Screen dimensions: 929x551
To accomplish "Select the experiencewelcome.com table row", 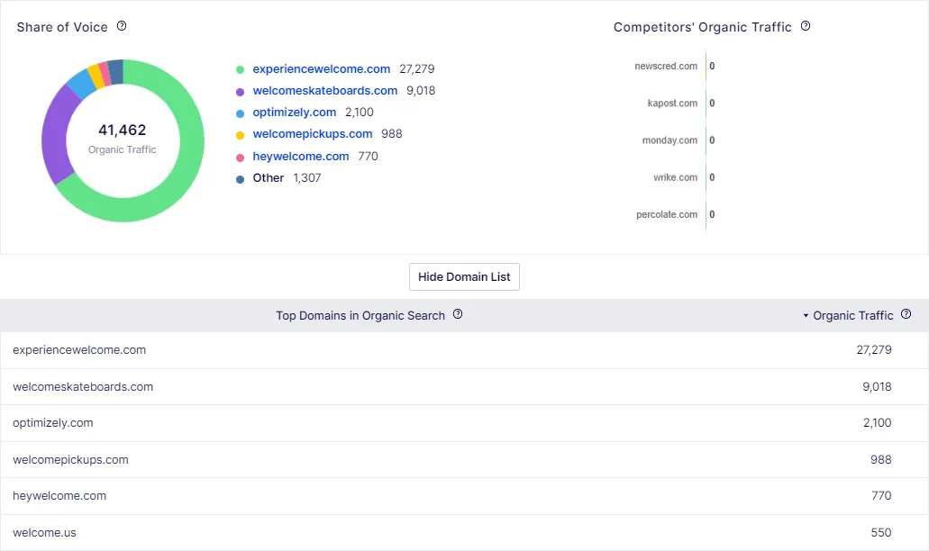I will pyautogui.click(x=465, y=349).
